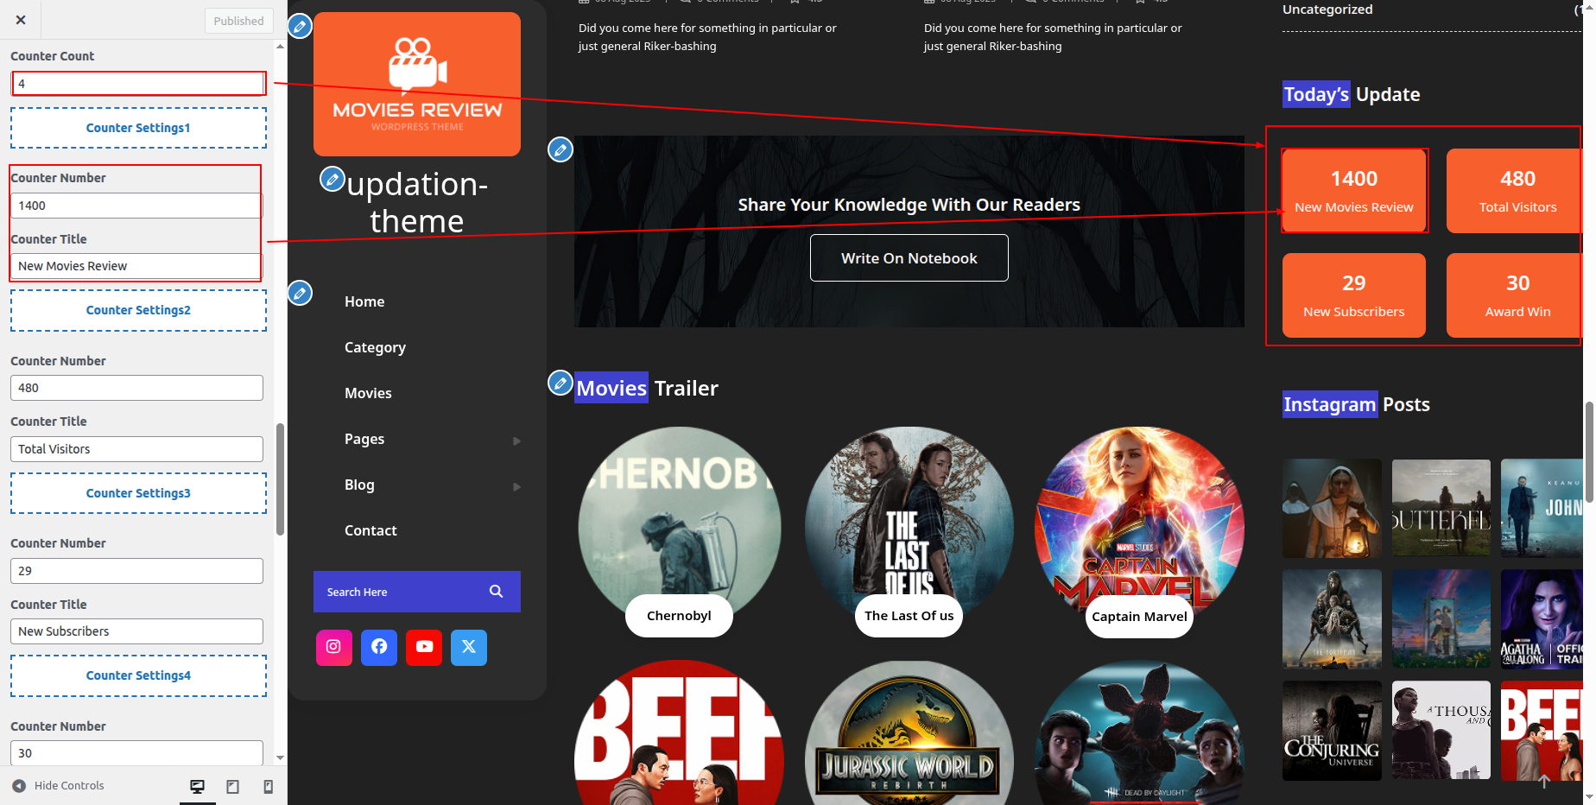Switch to tablet preview mode
Viewport: 1596px width, 805px height.
point(232,786)
